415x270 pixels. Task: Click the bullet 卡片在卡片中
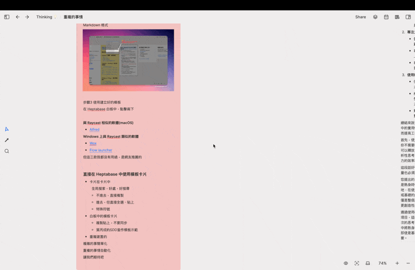pos(100,182)
